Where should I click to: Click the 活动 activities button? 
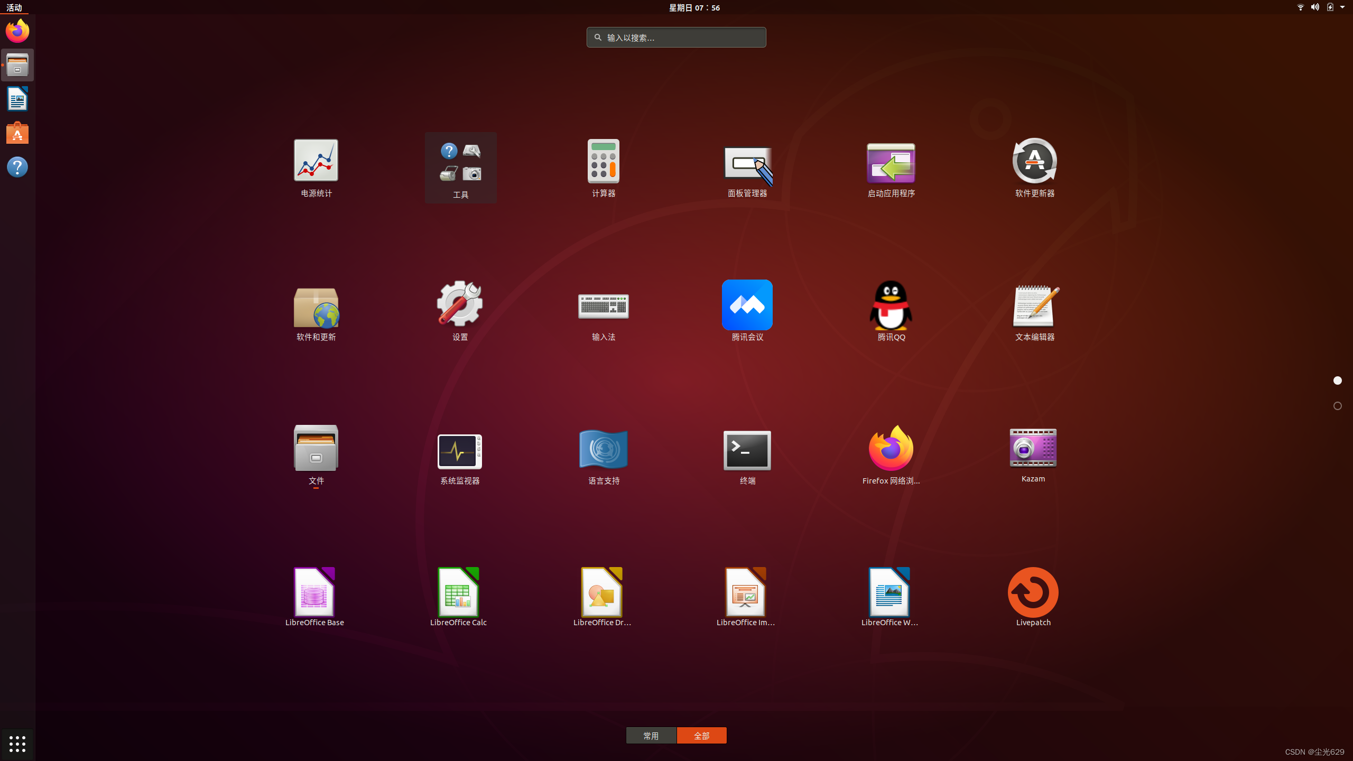(x=14, y=7)
